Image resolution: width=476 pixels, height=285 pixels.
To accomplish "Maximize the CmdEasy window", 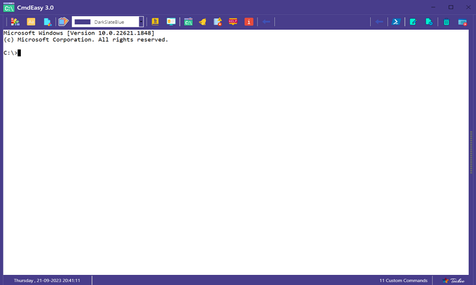I will click(451, 7).
